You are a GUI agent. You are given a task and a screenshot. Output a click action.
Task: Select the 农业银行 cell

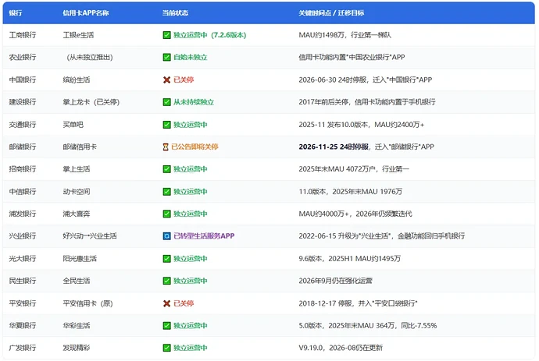coord(23,57)
